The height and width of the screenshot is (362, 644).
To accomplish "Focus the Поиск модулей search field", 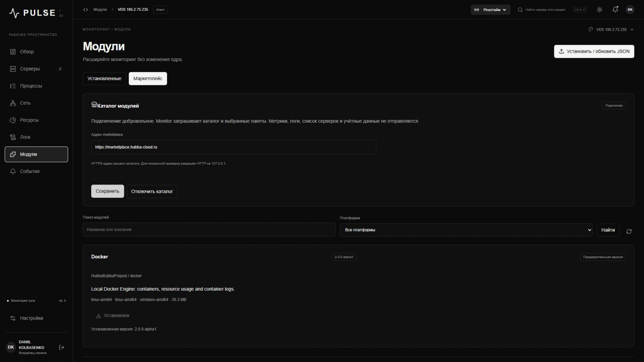I will [x=209, y=230].
